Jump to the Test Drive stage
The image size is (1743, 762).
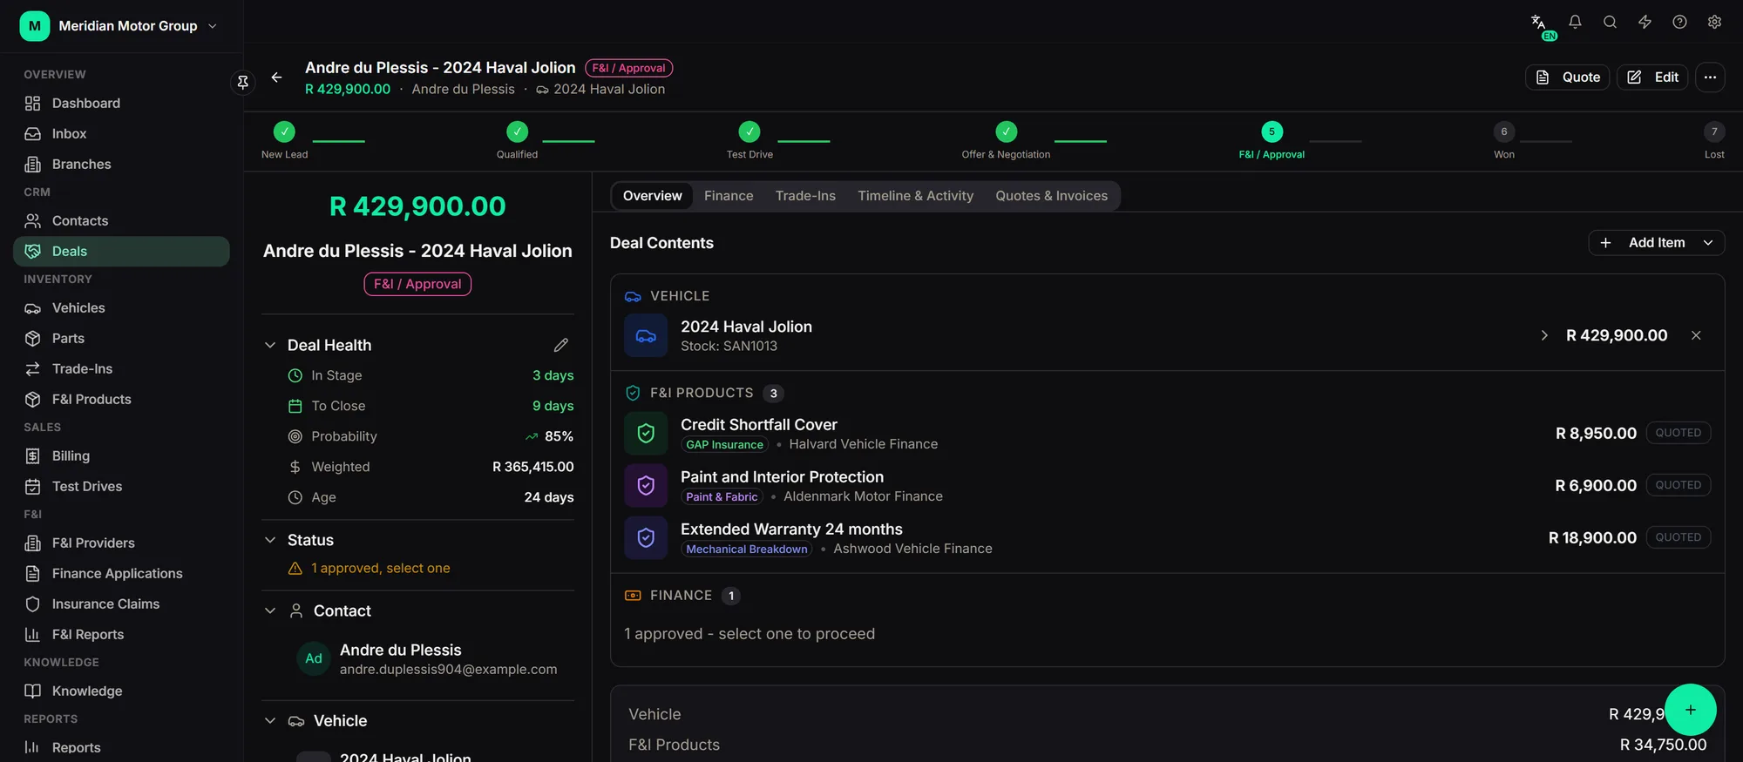point(749,140)
